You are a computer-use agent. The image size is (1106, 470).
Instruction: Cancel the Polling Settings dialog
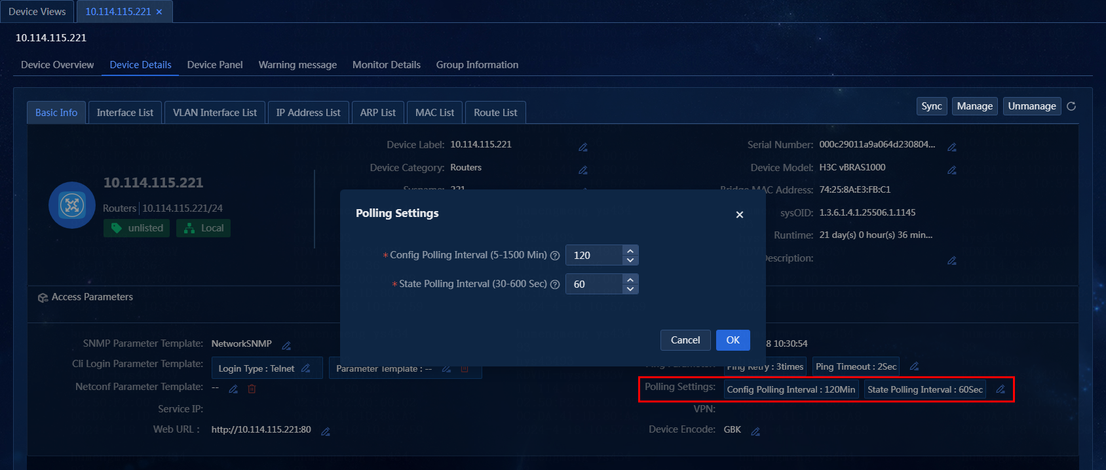click(685, 340)
